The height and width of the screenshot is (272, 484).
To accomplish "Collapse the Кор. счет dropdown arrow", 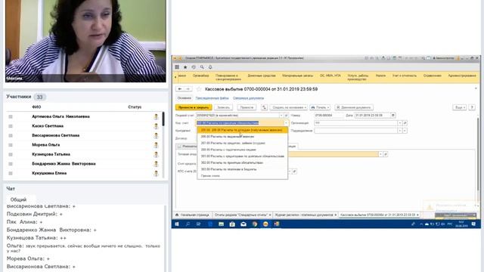I will [286, 122].
